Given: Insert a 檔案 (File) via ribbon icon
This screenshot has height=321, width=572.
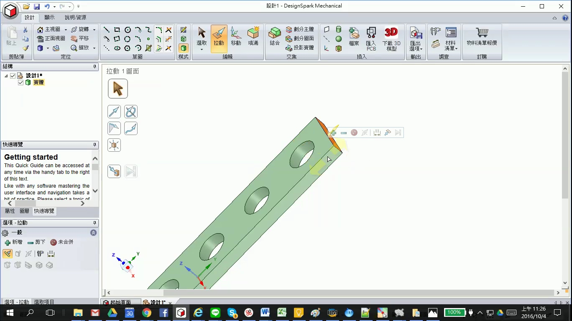Looking at the screenshot, I should pyautogui.click(x=354, y=36).
